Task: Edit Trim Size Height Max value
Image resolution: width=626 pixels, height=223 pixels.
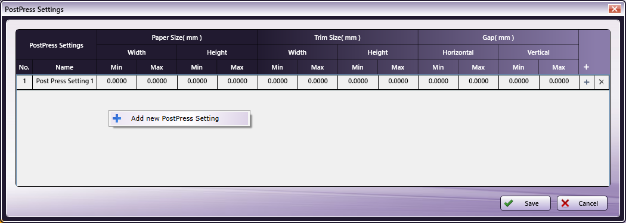Action: [x=398, y=82]
